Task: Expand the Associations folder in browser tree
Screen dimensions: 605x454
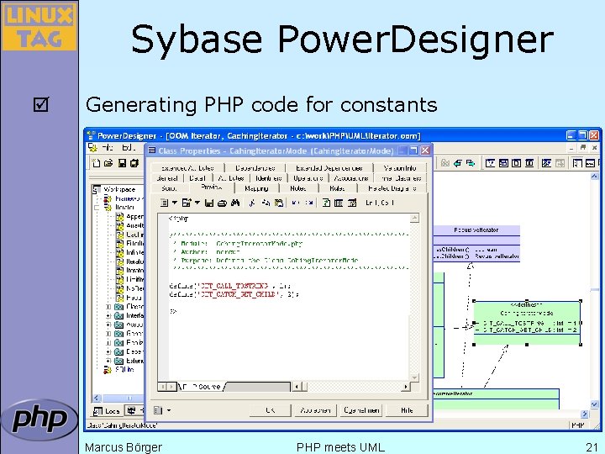Action: (x=108, y=325)
